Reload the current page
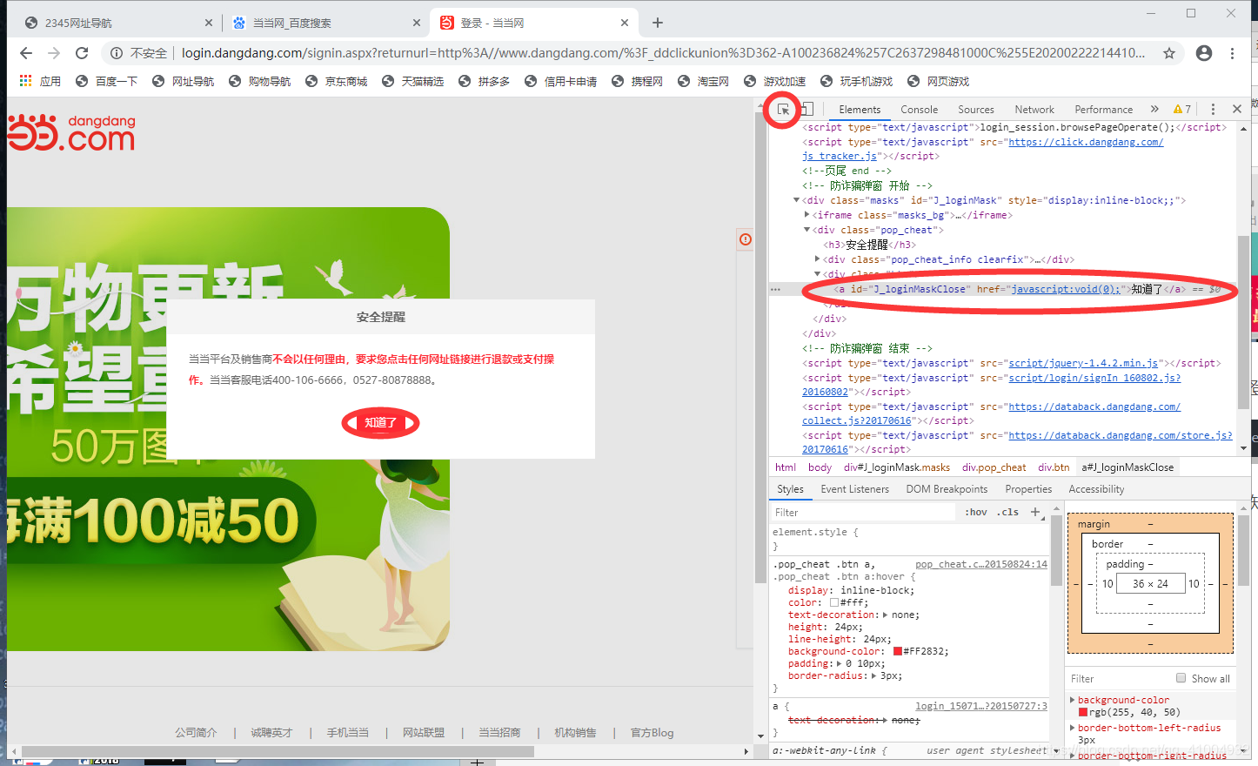This screenshot has width=1258, height=766. [x=82, y=53]
